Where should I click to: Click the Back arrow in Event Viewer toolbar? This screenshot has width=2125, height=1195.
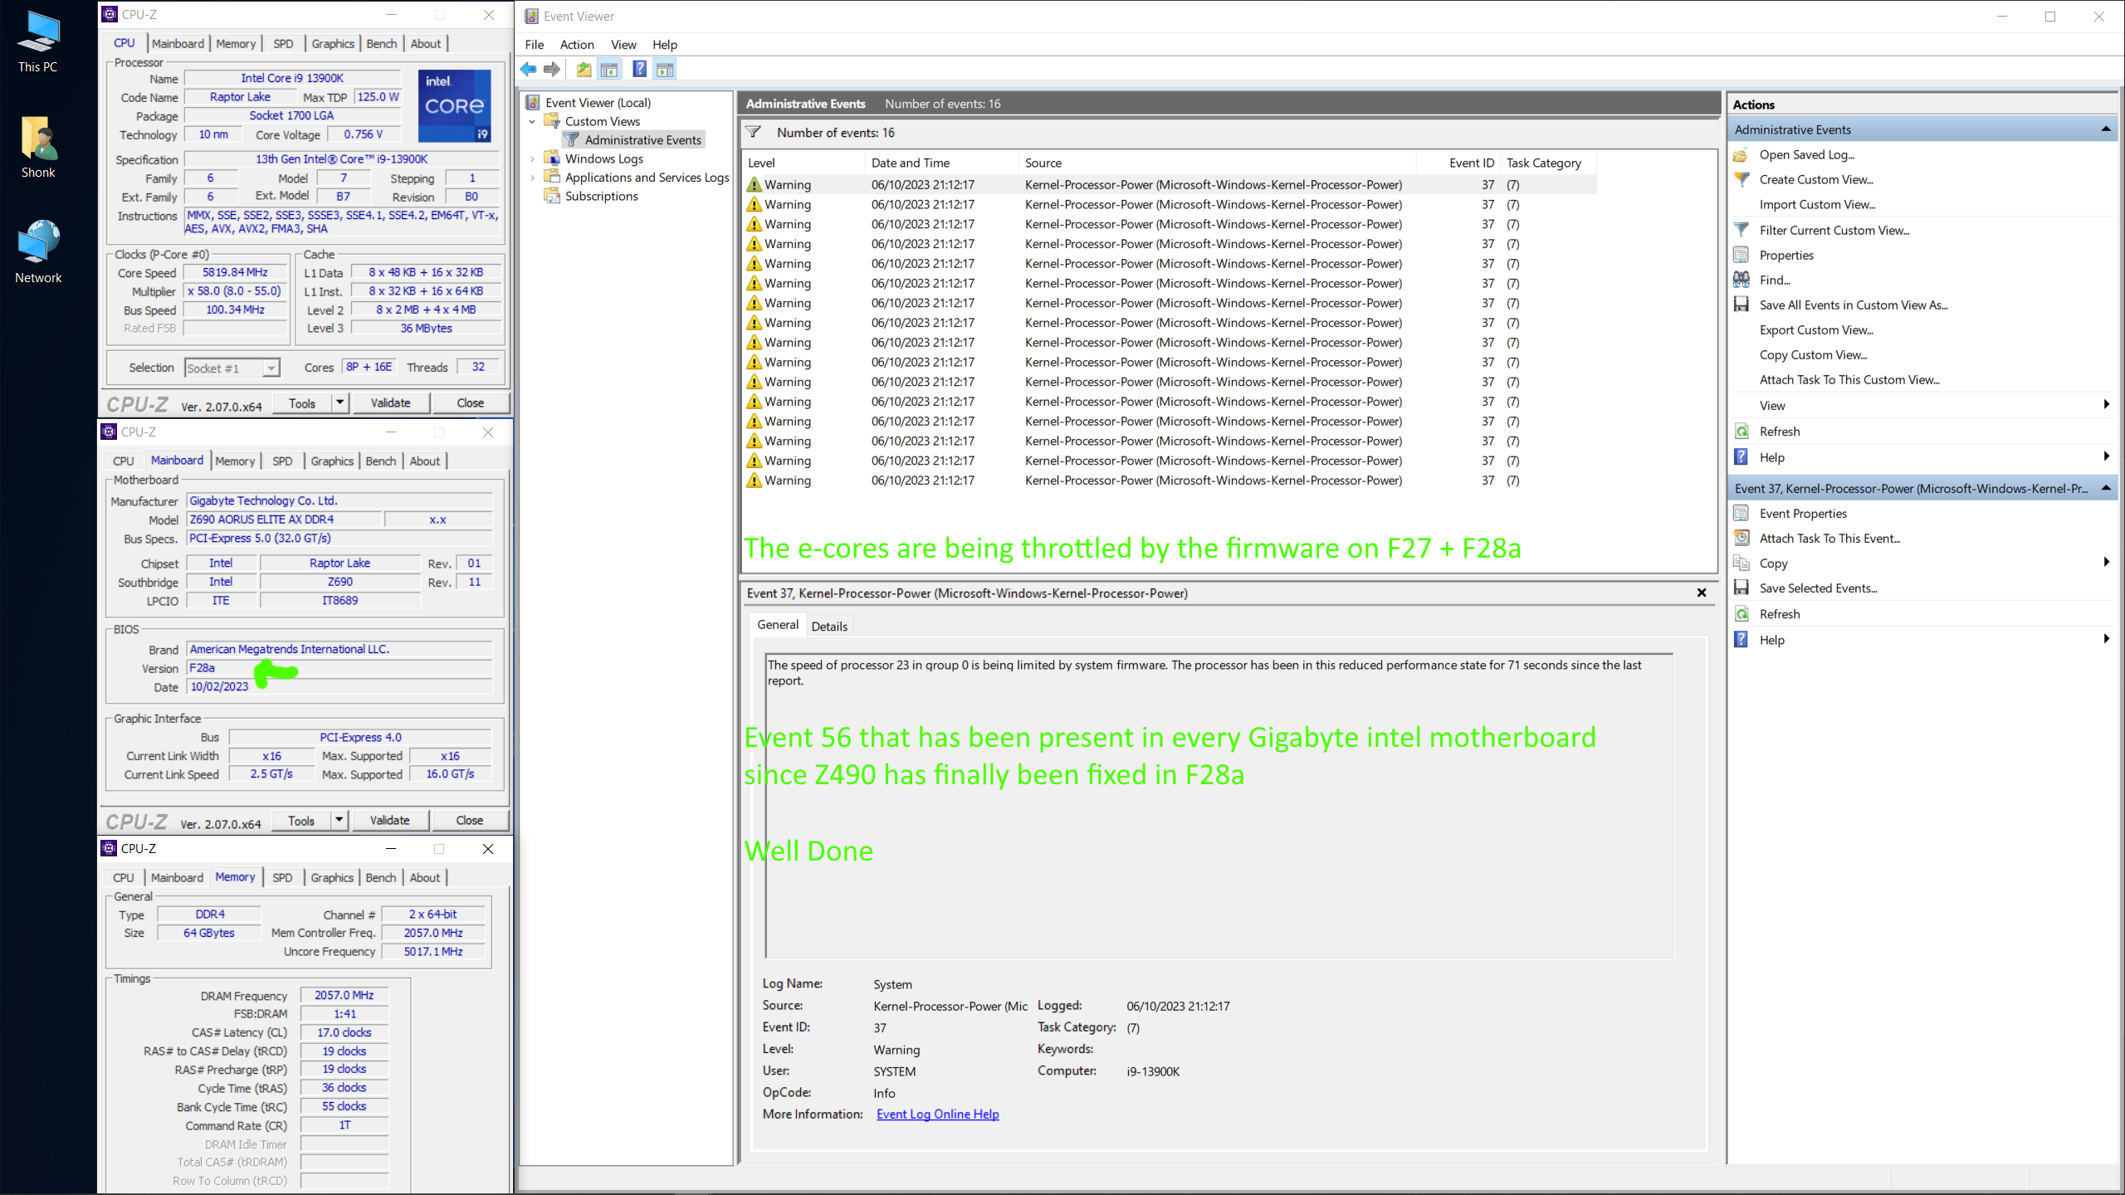528,70
